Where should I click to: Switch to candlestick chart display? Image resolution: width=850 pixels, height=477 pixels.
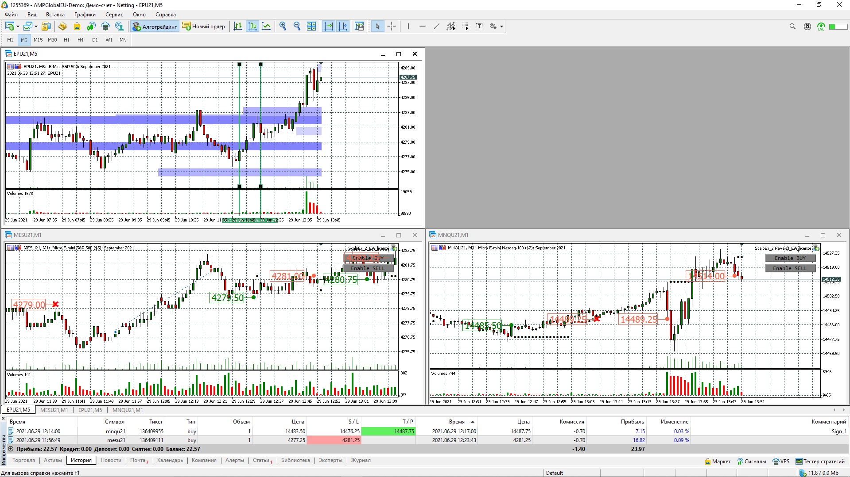click(252, 27)
